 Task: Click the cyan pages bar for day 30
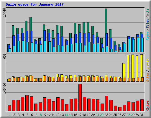coord(138,45)
